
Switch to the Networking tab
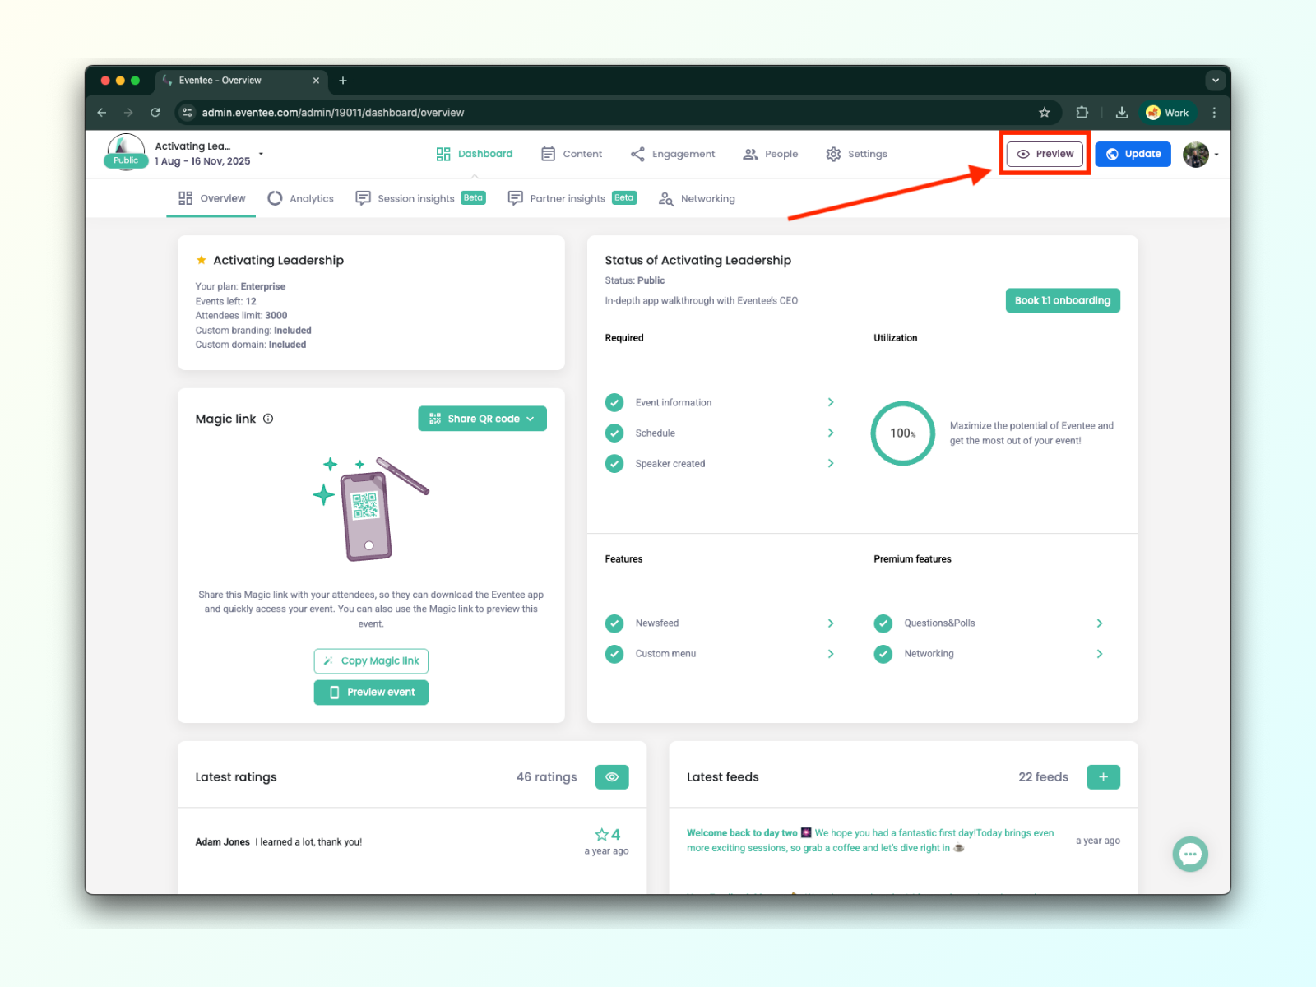[697, 198]
